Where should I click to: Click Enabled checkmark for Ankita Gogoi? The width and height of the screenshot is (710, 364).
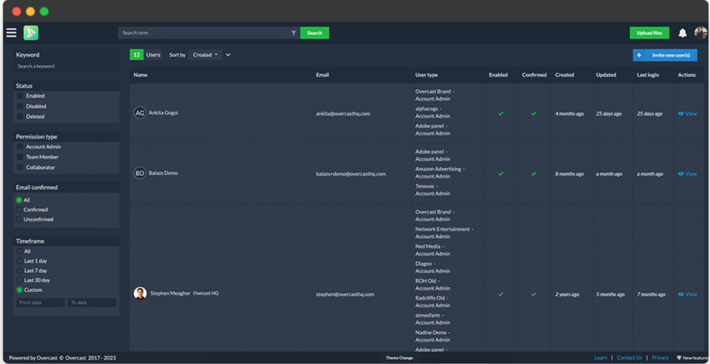(501, 113)
